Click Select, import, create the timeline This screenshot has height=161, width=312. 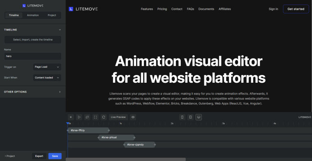tap(33, 40)
